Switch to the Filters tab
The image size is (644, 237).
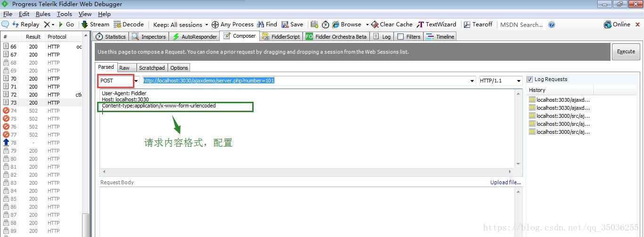point(409,36)
